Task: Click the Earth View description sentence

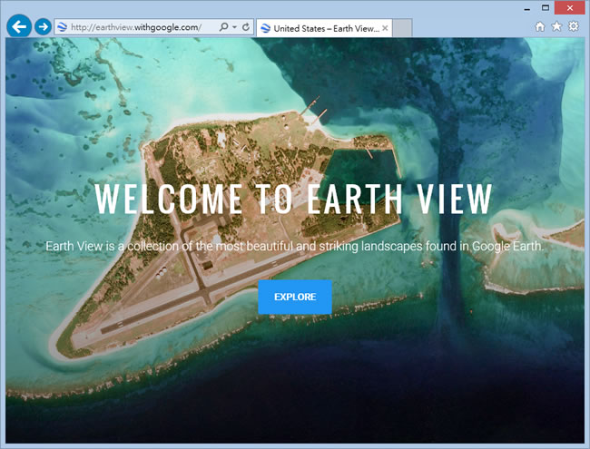Action: pyautogui.click(x=294, y=246)
